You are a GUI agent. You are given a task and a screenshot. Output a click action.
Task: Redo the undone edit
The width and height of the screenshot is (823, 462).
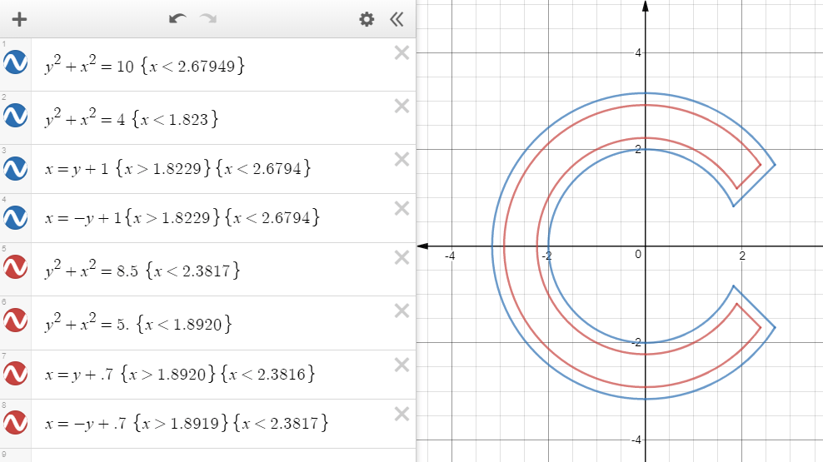[x=208, y=19]
